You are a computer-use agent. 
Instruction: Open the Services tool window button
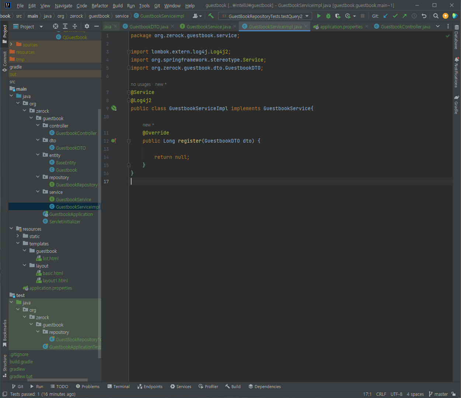[181, 386]
